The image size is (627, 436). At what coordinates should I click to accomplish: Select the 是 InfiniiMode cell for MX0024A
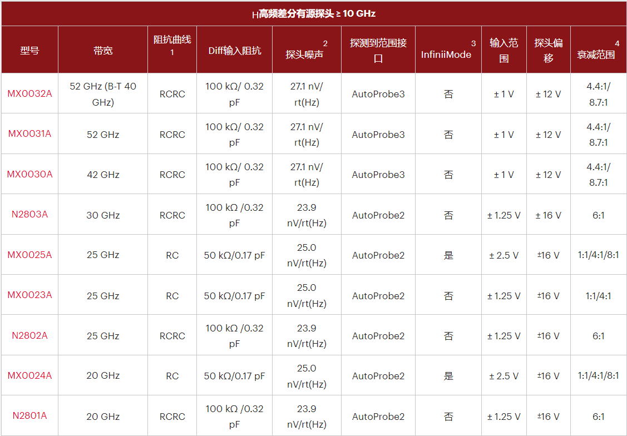pos(448,375)
